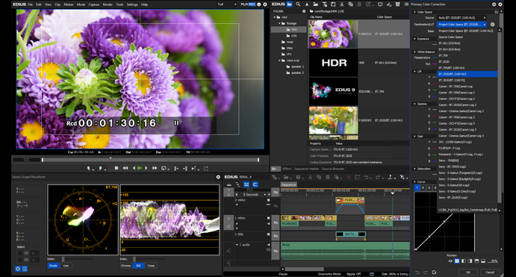516x277 pixels.
Task: Click the gear icon beside Destination/LUT
Action: (493, 25)
